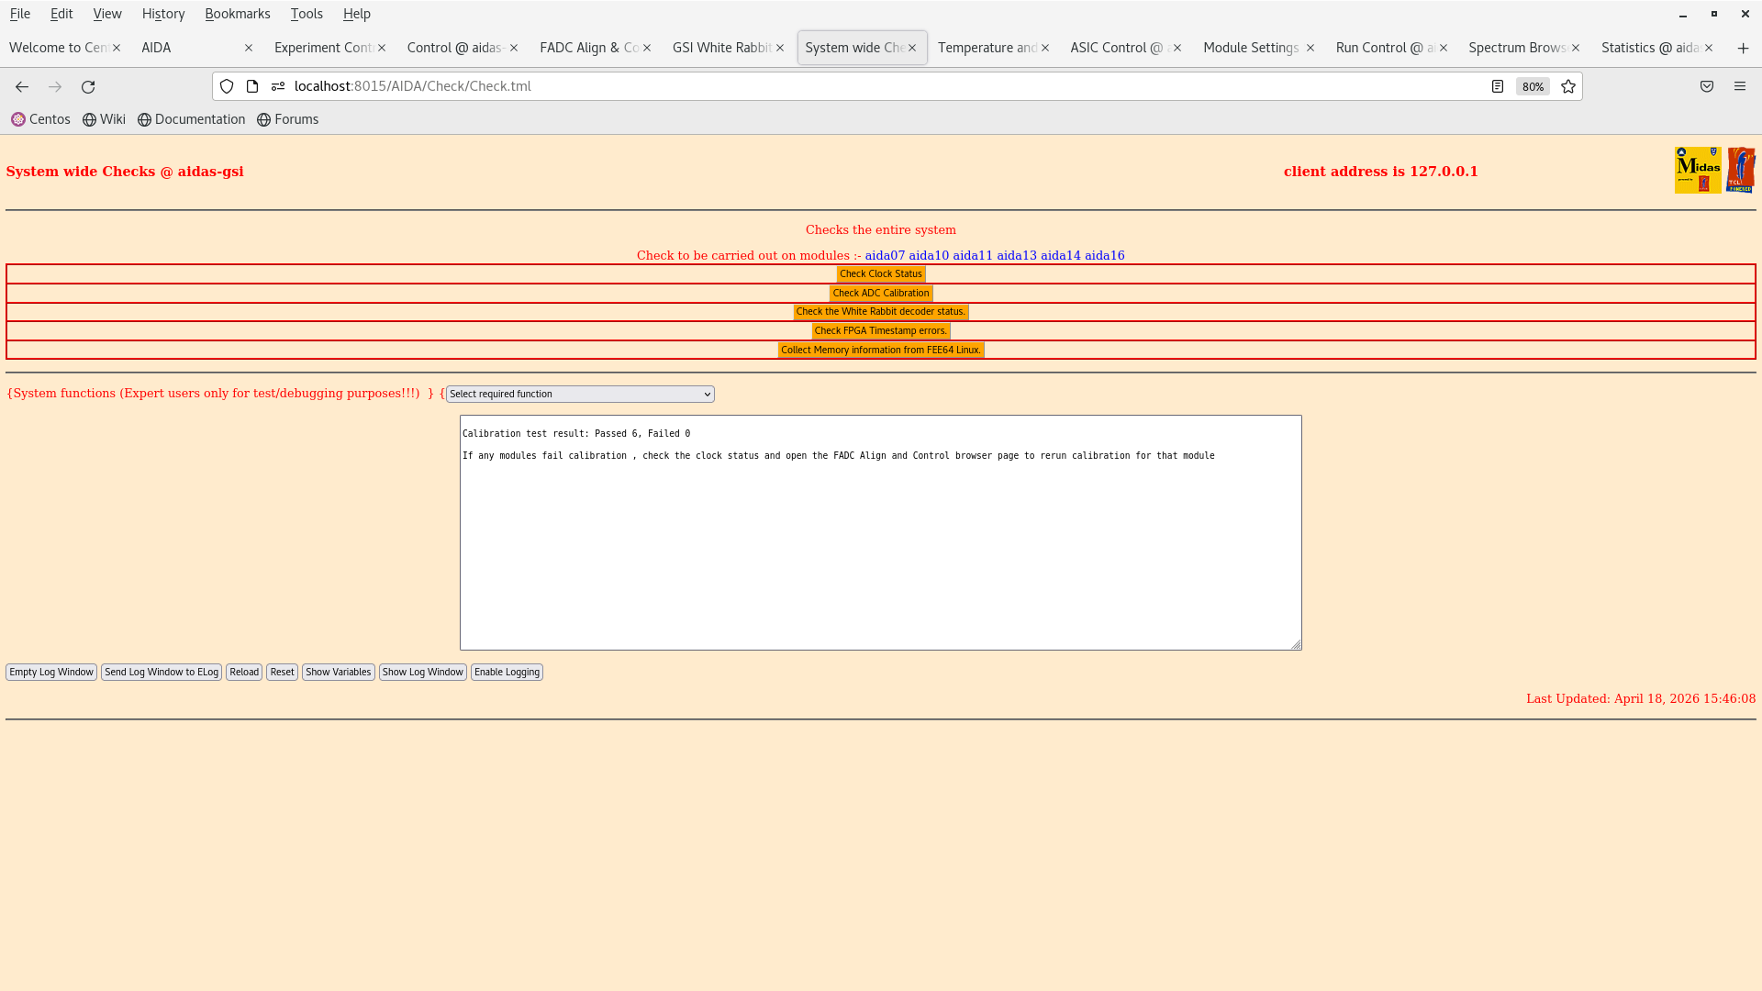1762x991 pixels.
Task: Click the back navigation arrow
Action: pos(21,86)
